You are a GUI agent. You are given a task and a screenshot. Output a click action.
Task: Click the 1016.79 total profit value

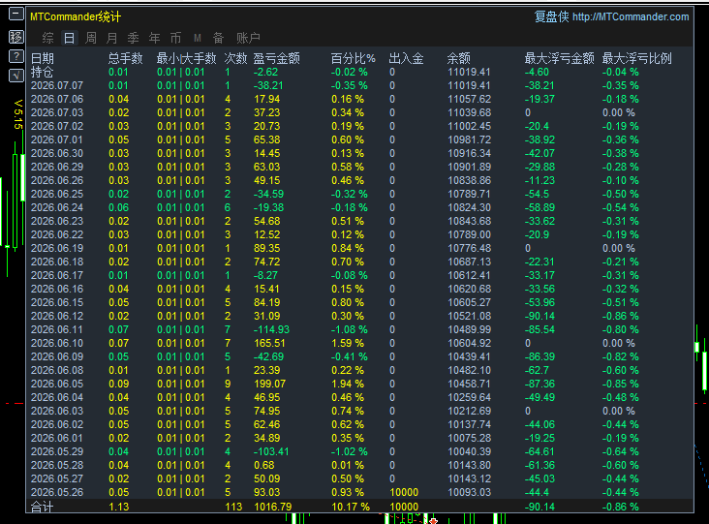[x=273, y=507]
